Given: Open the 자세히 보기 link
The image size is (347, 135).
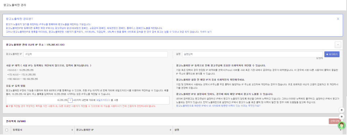Looking at the screenshot, I should click(206, 32).
